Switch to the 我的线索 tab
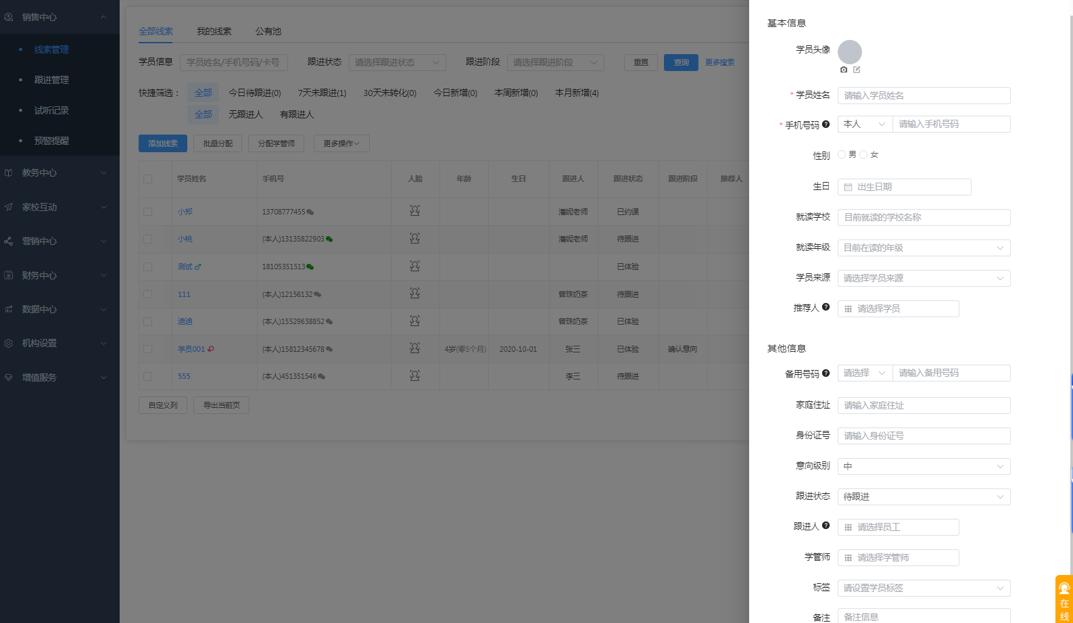Screen dimensions: 1073x623 coord(214,31)
